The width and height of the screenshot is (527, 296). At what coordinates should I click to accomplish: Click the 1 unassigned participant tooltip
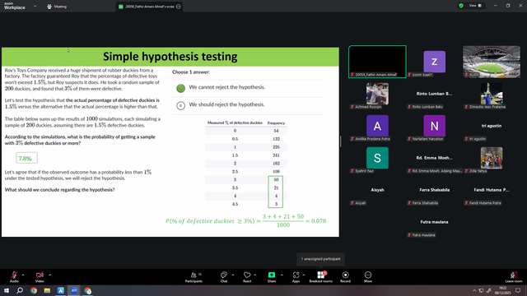(x=320, y=259)
